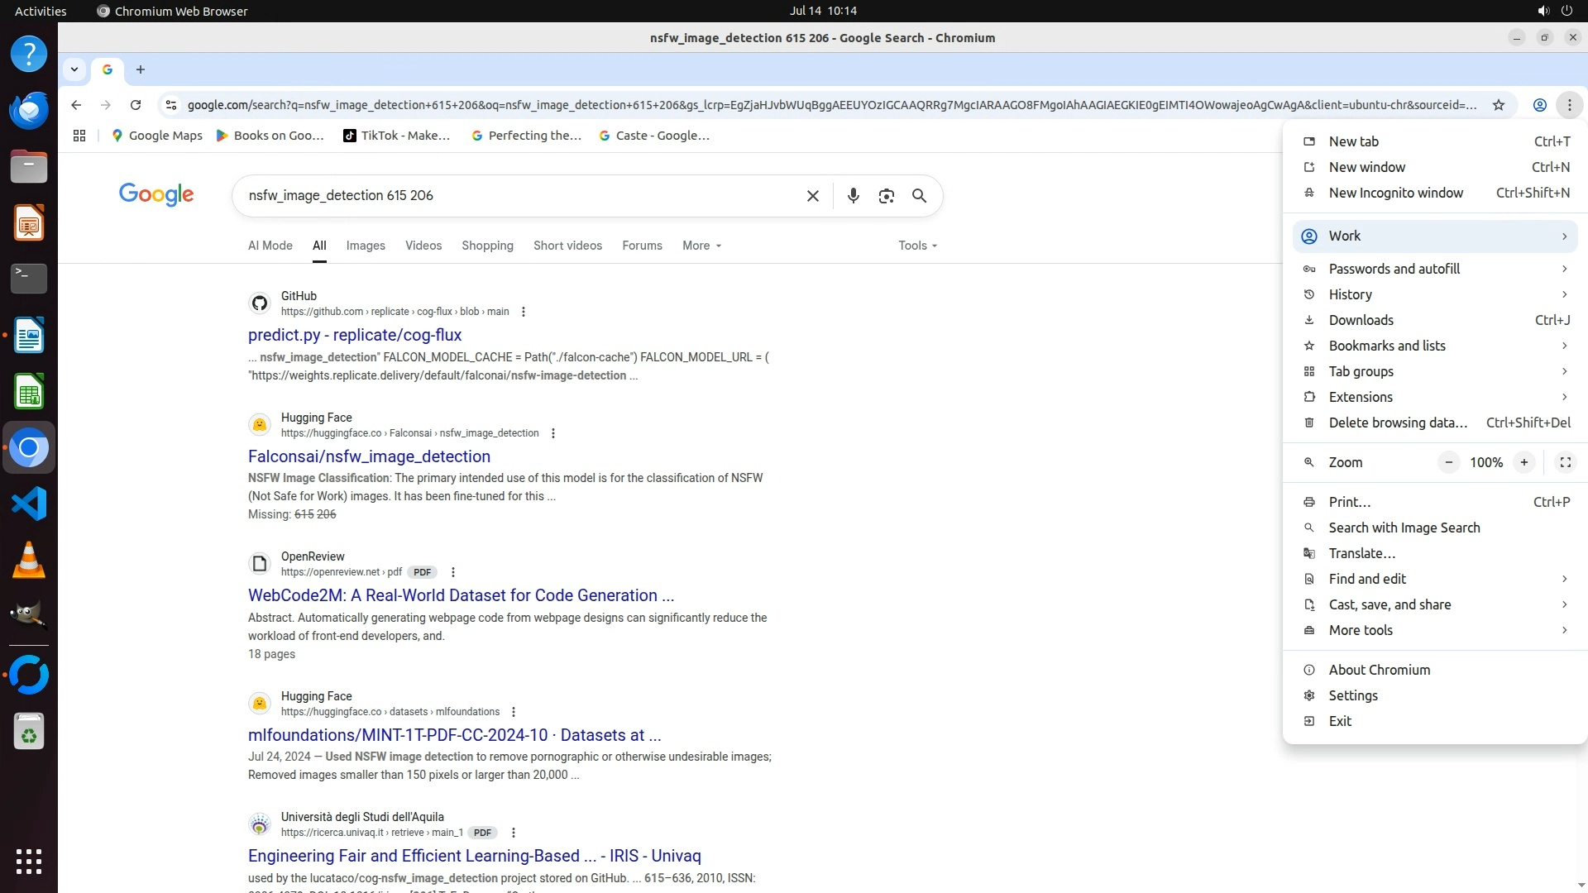This screenshot has width=1588, height=893.
Task: Click the search by image camera icon
Action: (886, 196)
